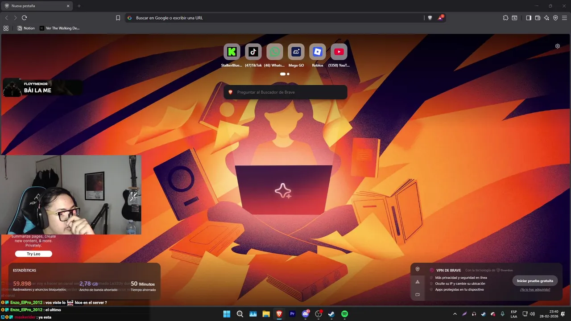Go forward to next page
The width and height of the screenshot is (571, 321).
(x=15, y=18)
